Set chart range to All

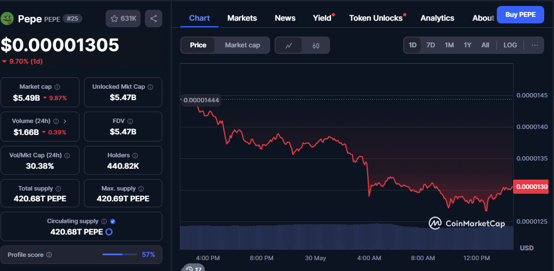point(485,45)
